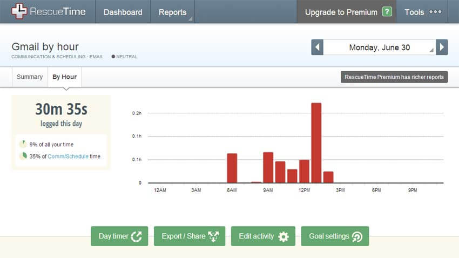Click the 35% Comm/Schedule pie icon
This screenshot has width=459, height=258.
(23, 155)
